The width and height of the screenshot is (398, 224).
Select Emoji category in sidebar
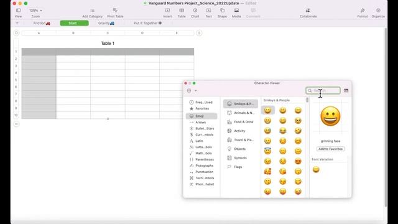pos(201,116)
